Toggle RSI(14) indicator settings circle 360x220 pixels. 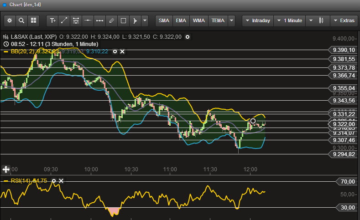54,181
